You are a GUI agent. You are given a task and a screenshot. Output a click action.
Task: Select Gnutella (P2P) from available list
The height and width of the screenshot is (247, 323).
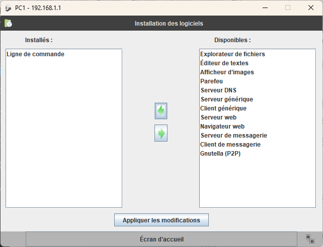click(220, 154)
